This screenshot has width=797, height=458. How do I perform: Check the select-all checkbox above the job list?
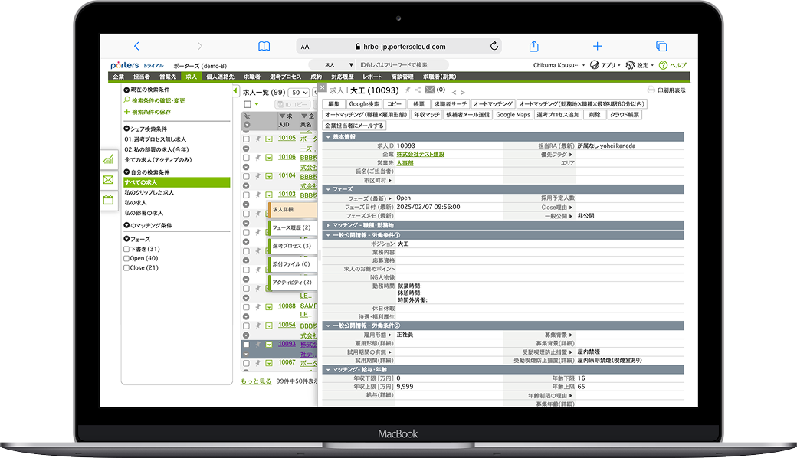pyautogui.click(x=248, y=104)
